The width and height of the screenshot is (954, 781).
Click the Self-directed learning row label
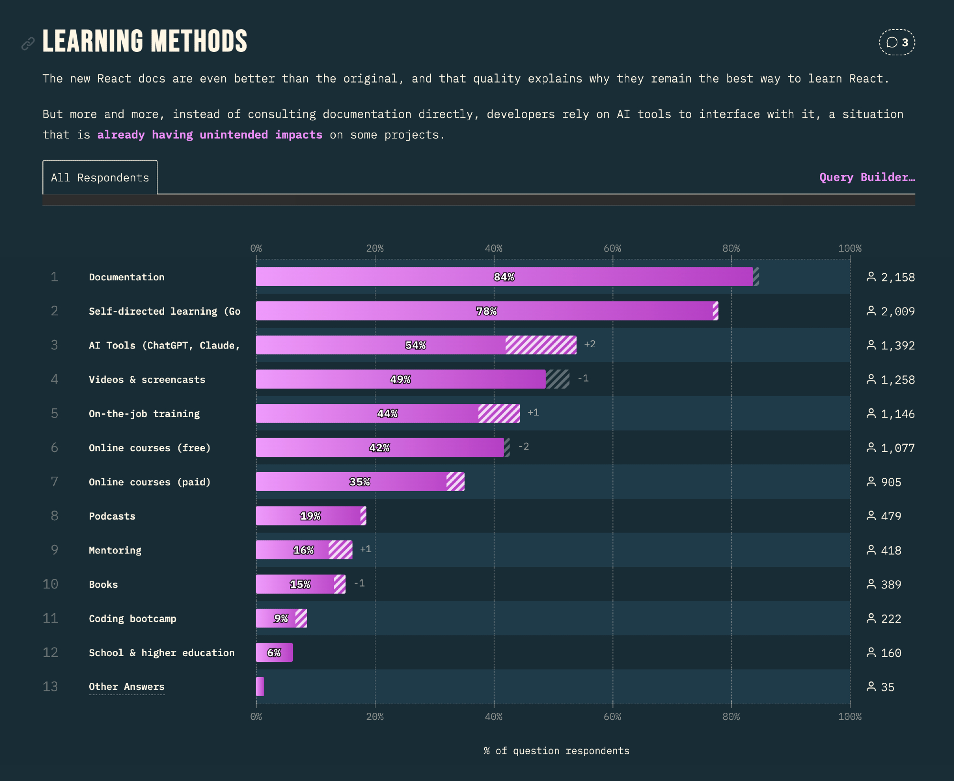[x=164, y=311]
